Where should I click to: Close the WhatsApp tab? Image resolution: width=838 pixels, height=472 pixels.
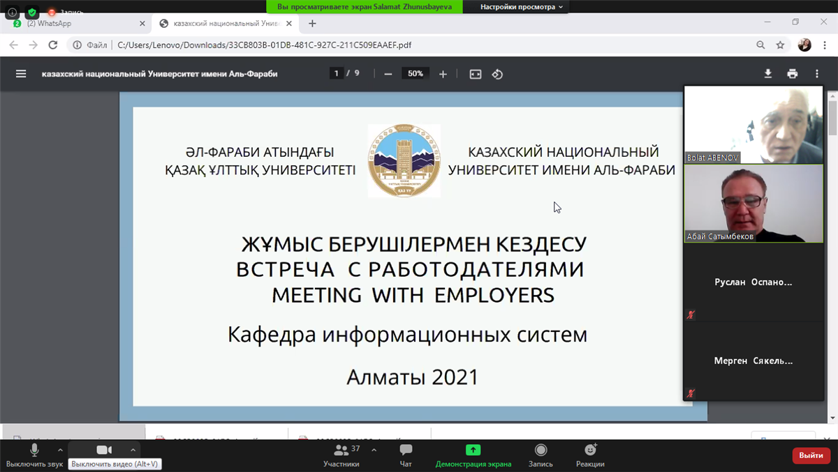pos(142,23)
